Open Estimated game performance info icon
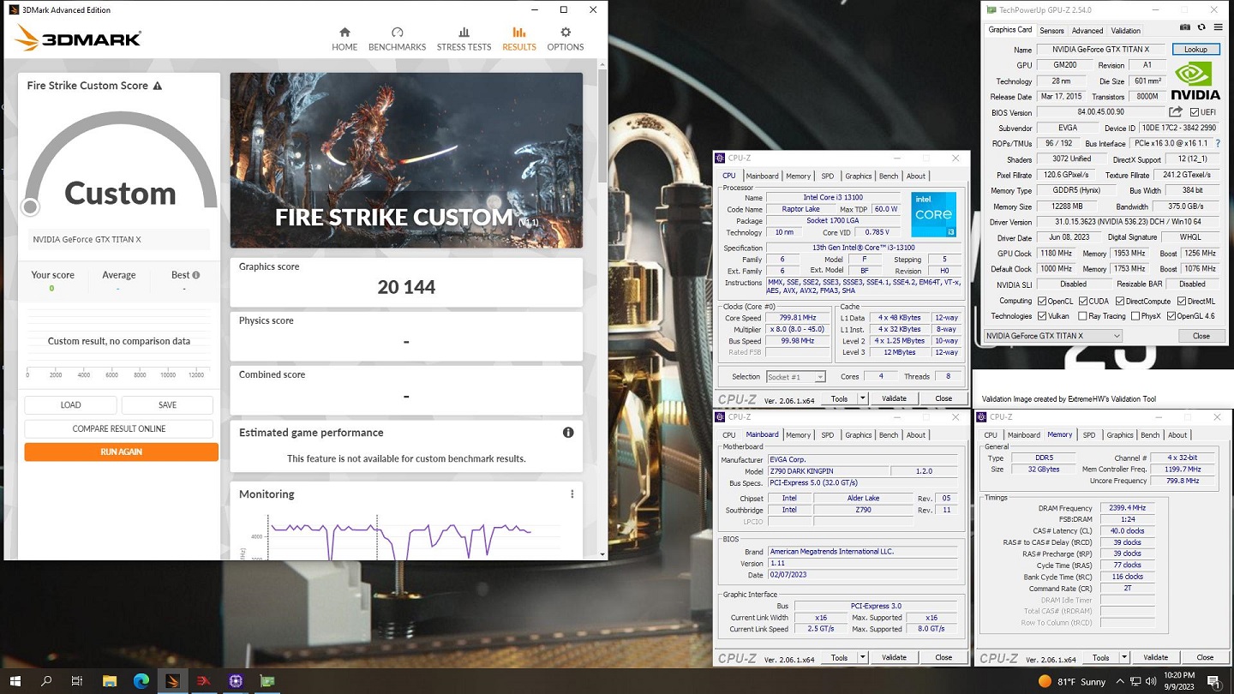The height and width of the screenshot is (694, 1234). [568, 433]
